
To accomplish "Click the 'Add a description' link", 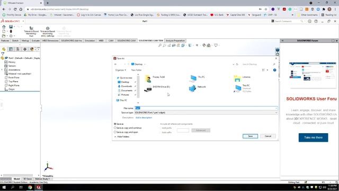I will point(144,118).
